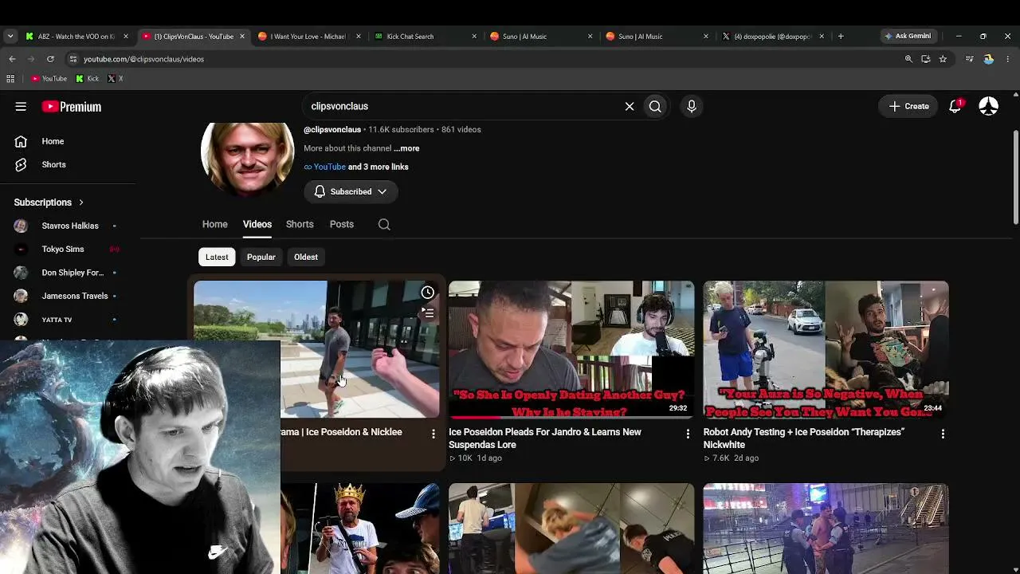Sort videos by Latest
The height and width of the screenshot is (574, 1020).
point(217,257)
